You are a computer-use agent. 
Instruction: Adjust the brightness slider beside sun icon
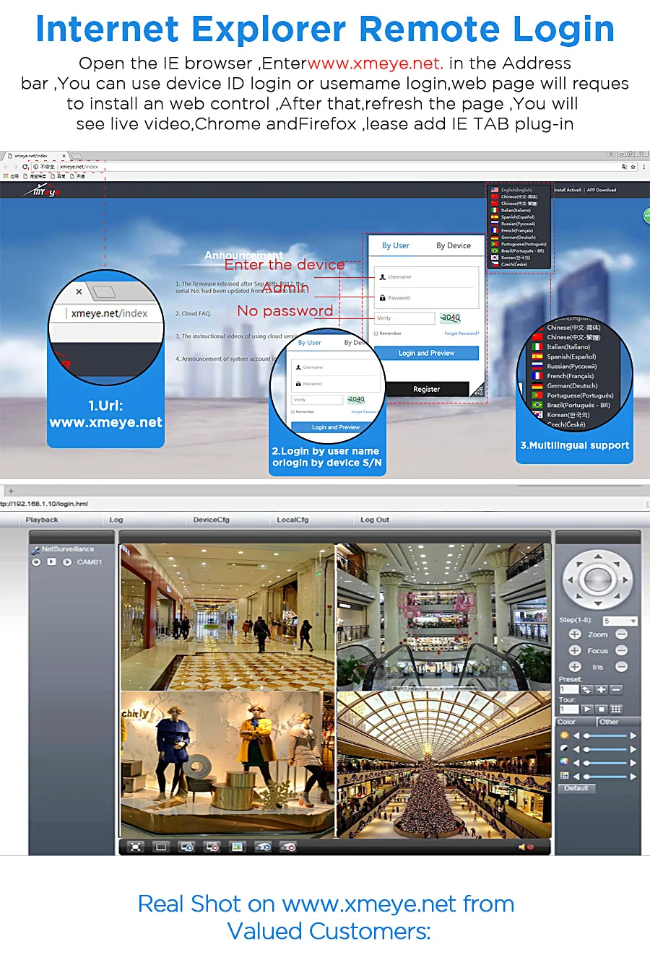coord(605,735)
